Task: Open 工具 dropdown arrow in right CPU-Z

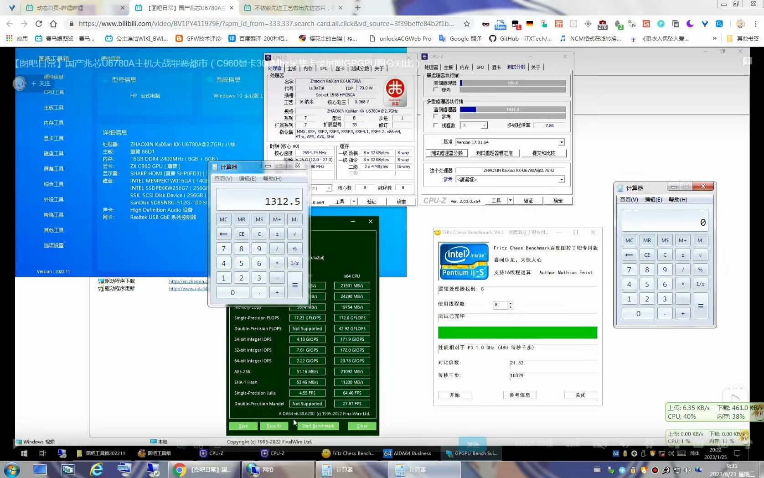Action: click(x=510, y=201)
